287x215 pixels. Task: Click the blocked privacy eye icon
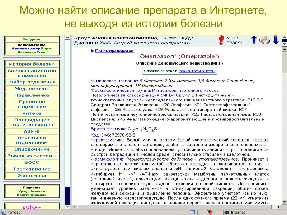point(209,212)
